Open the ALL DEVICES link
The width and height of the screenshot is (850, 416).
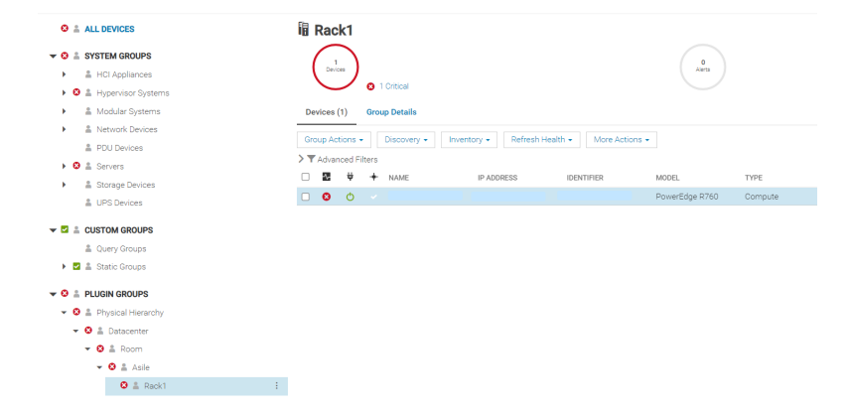109,29
